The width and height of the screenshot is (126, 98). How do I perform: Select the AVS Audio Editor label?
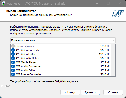pos(26,70)
